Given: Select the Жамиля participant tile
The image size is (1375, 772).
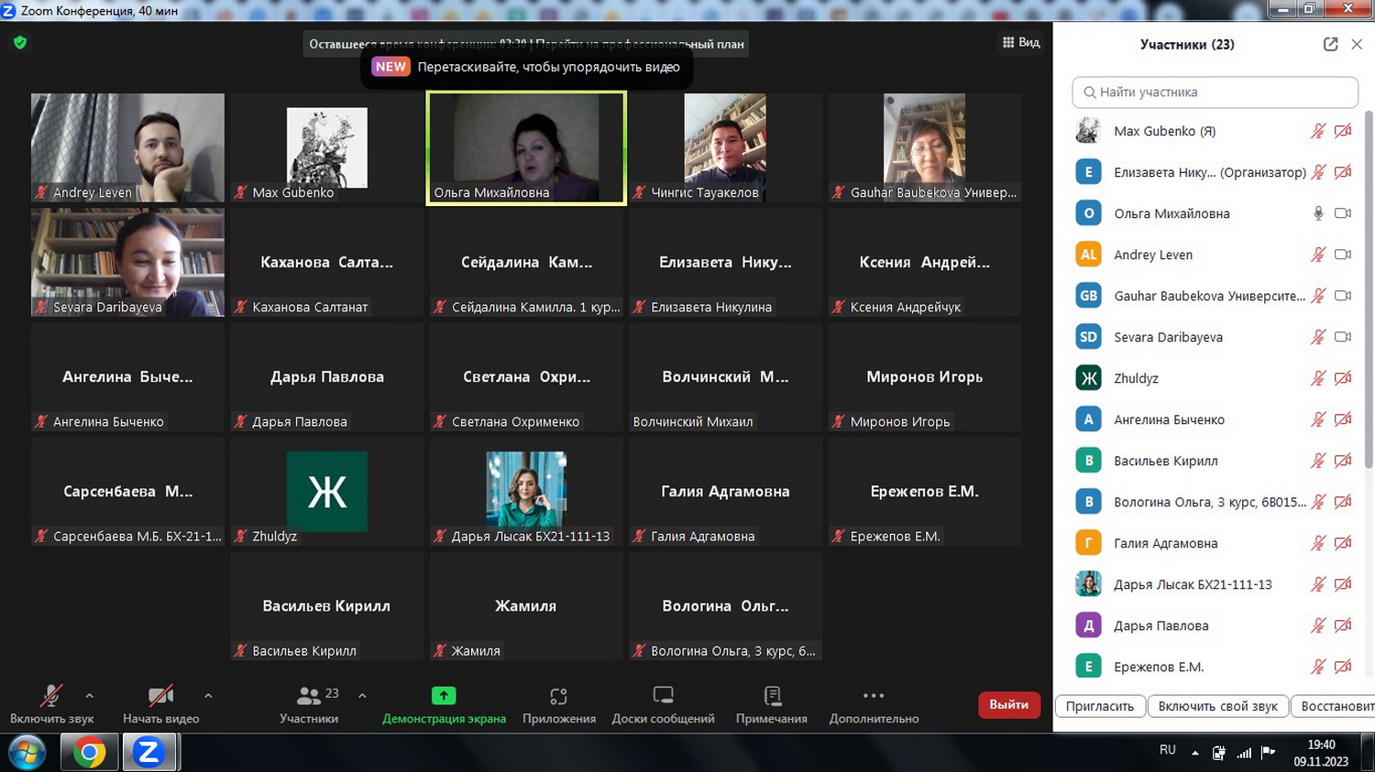Looking at the screenshot, I should [526, 605].
